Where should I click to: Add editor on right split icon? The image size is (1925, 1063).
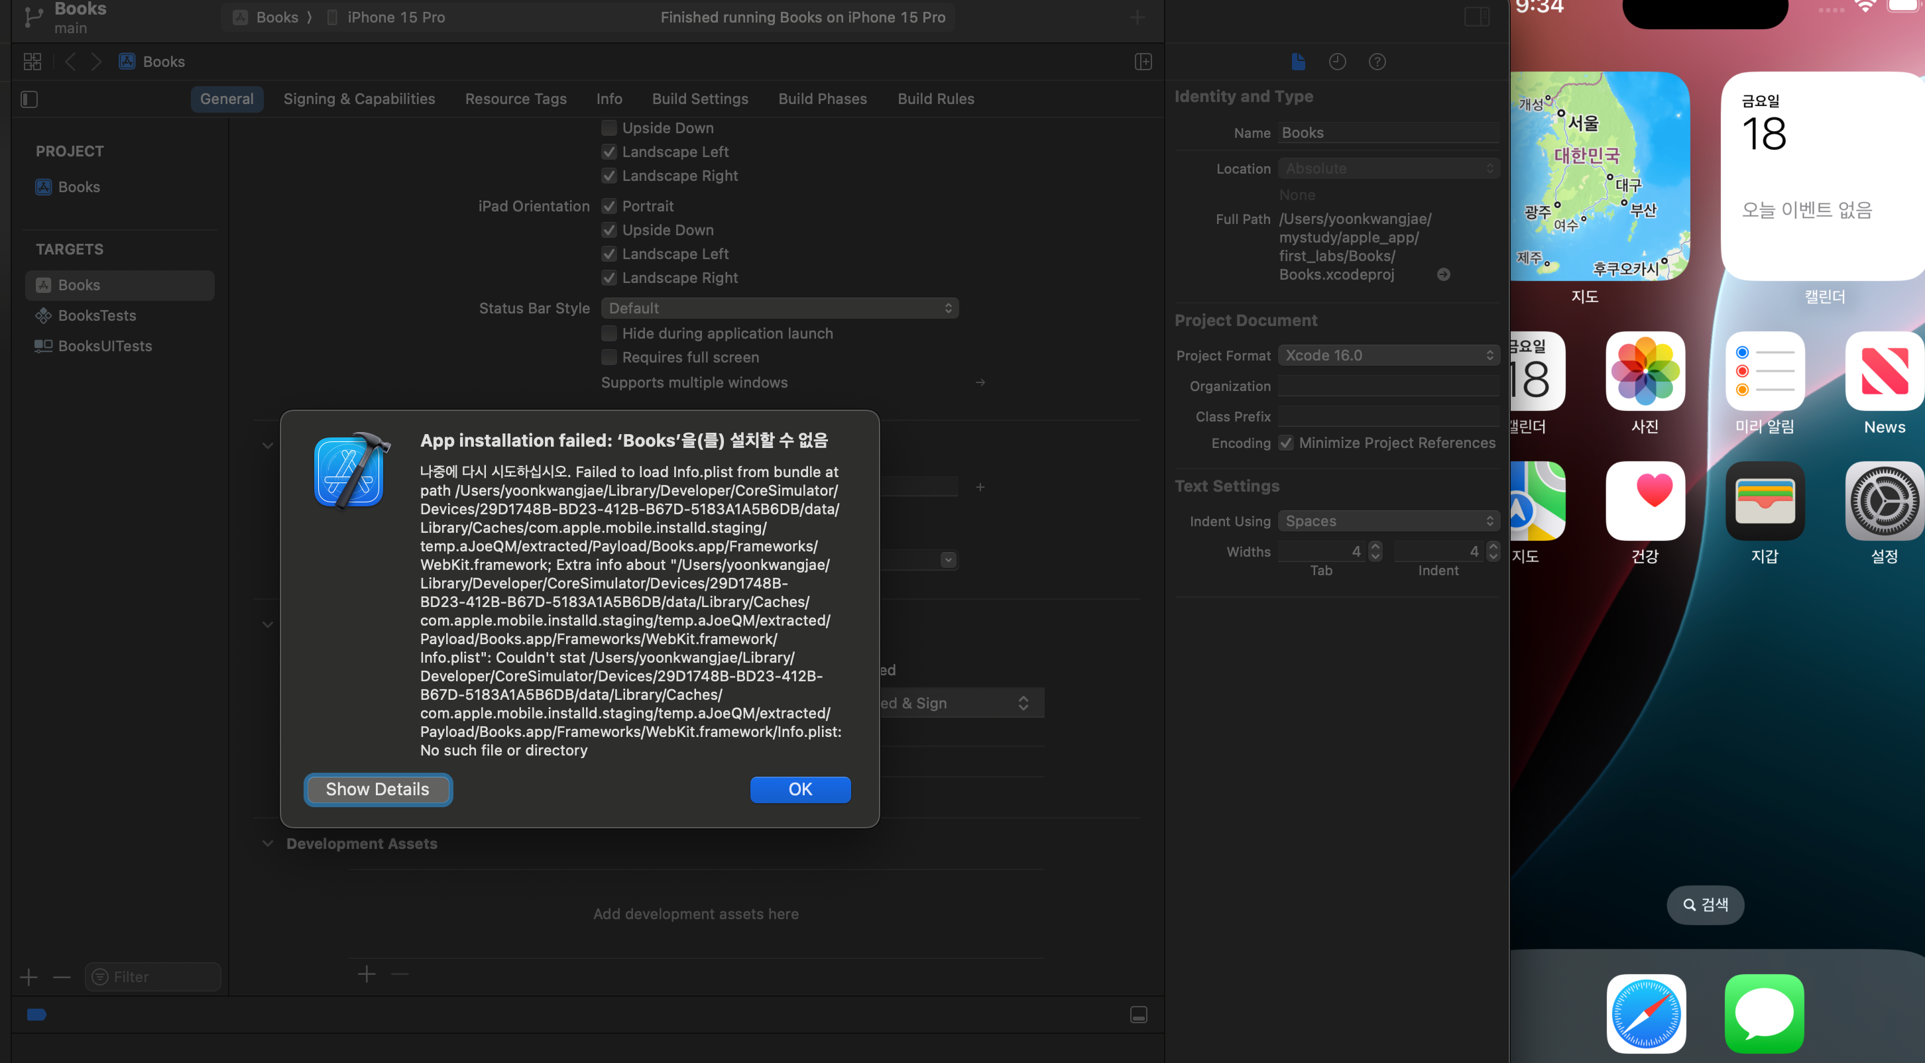pos(1143,61)
